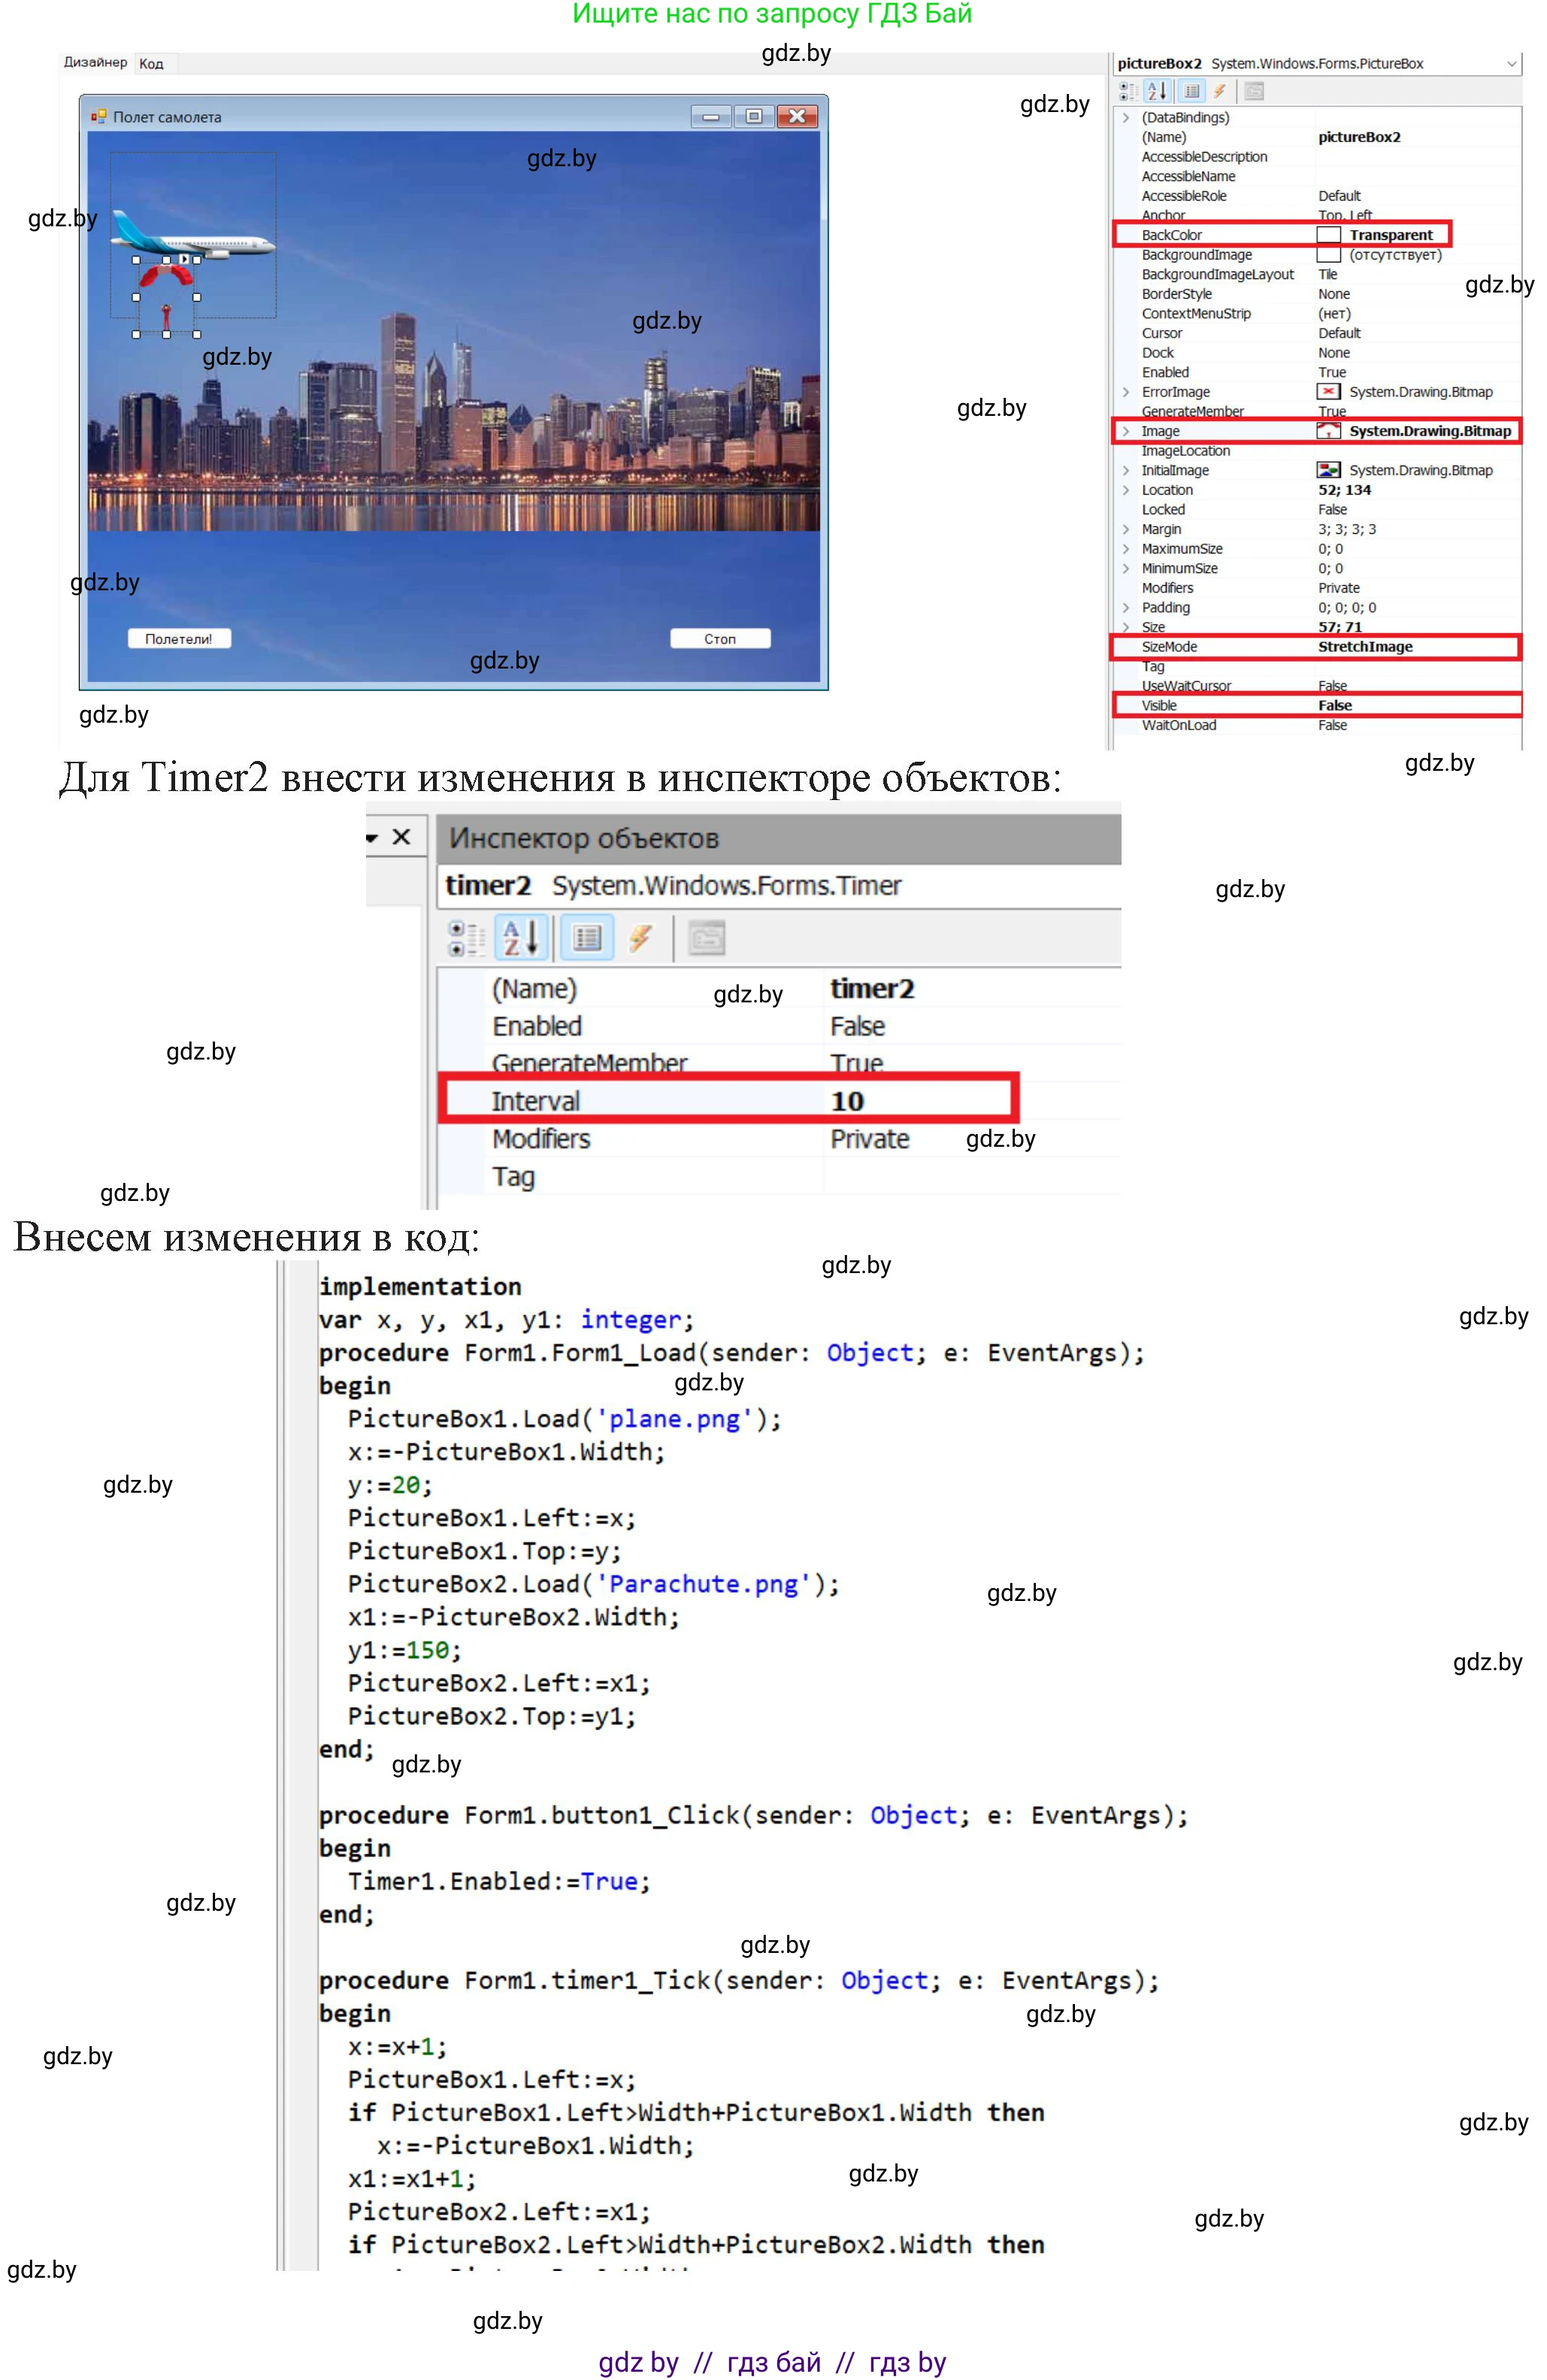Screen dimensions: 1547x2380
Task: Click Categorized view icon in pictureBox2 properties
Action: pos(1128,91)
